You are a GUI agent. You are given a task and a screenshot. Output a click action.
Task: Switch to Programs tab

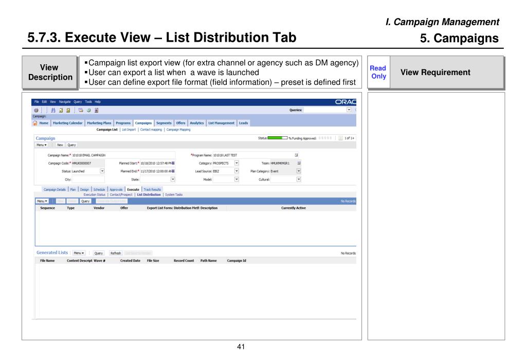click(x=123, y=123)
